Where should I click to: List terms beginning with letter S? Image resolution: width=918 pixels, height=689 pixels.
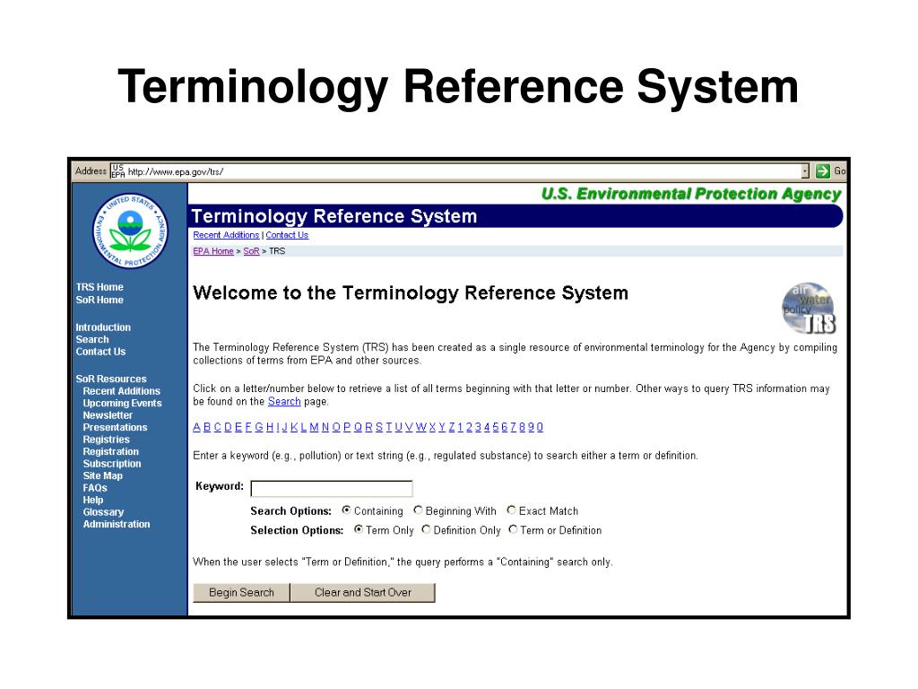pos(379,427)
